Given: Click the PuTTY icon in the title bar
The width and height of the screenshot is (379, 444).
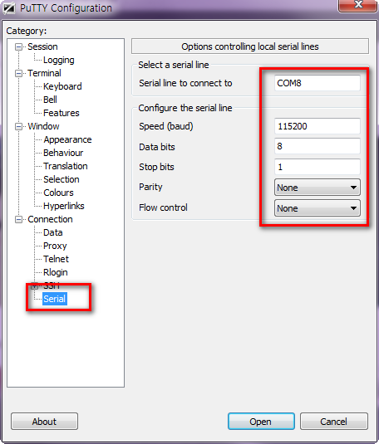Looking at the screenshot, I should click(x=9, y=8).
